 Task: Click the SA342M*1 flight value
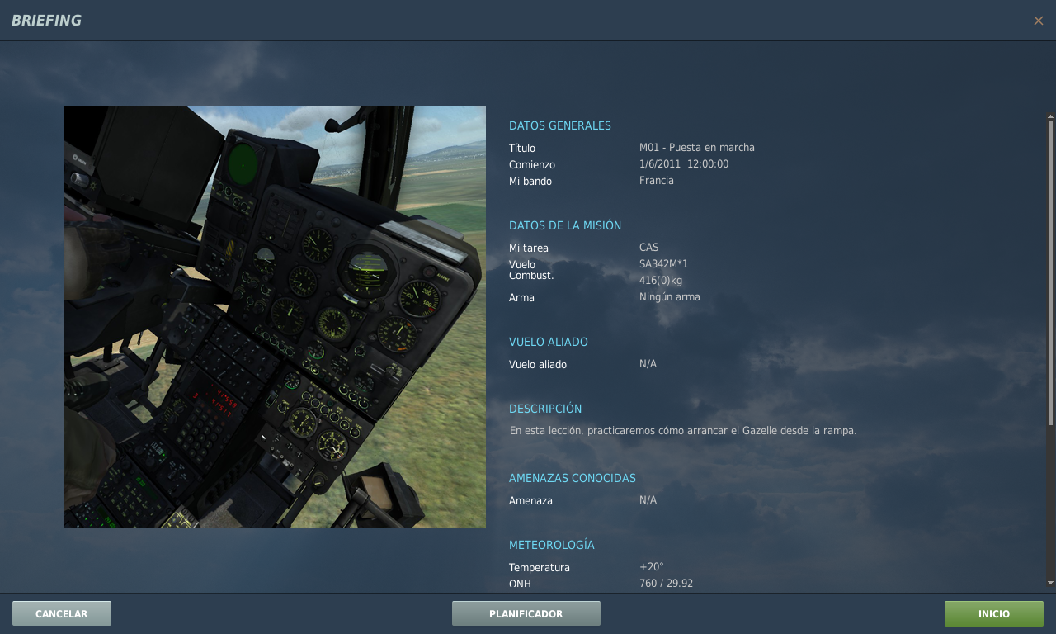pyautogui.click(x=663, y=264)
